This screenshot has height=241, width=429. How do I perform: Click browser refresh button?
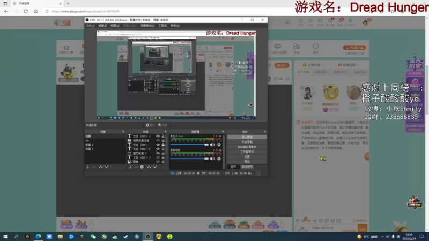(x=26, y=11)
